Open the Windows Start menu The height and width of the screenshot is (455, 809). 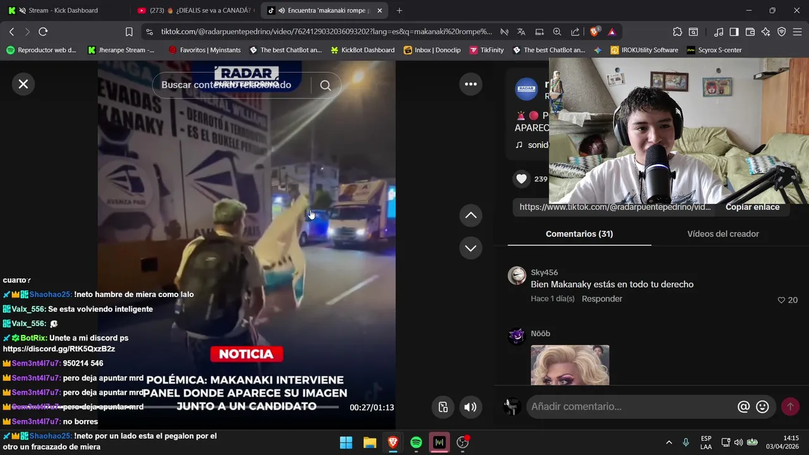[x=346, y=442]
